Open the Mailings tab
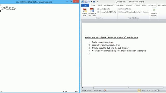Screen dimensions: 166x93 129,5
